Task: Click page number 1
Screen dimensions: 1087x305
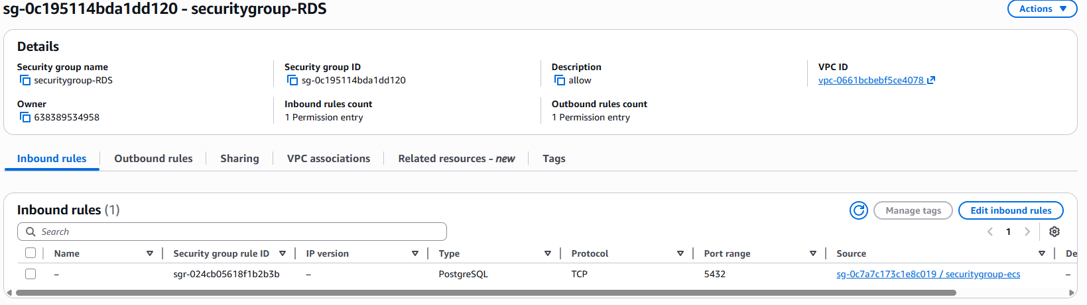Action: pos(1009,232)
